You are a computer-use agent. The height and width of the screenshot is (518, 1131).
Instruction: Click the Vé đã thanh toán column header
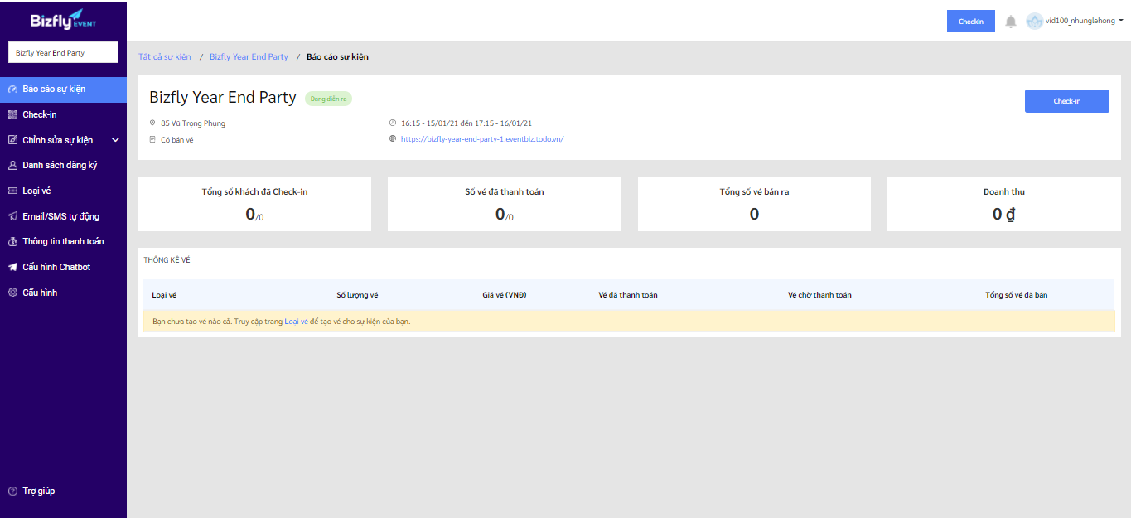(628, 295)
